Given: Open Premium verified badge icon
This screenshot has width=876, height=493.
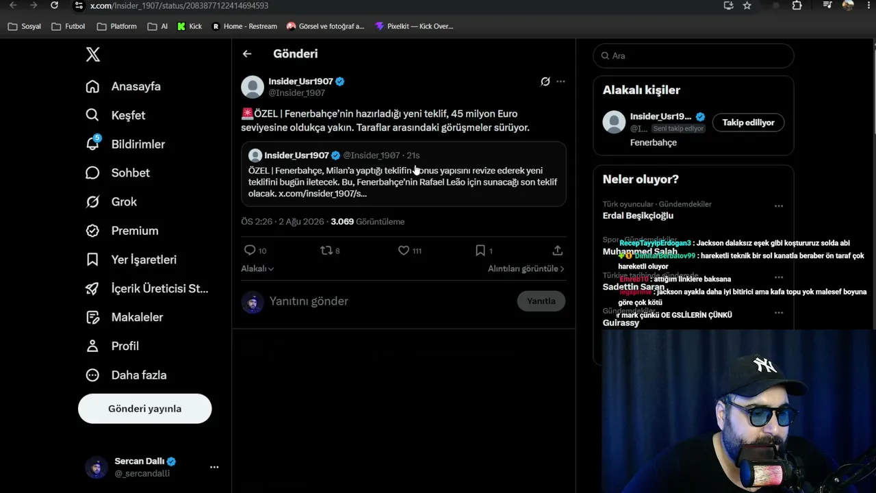Looking at the screenshot, I should 92,231.
